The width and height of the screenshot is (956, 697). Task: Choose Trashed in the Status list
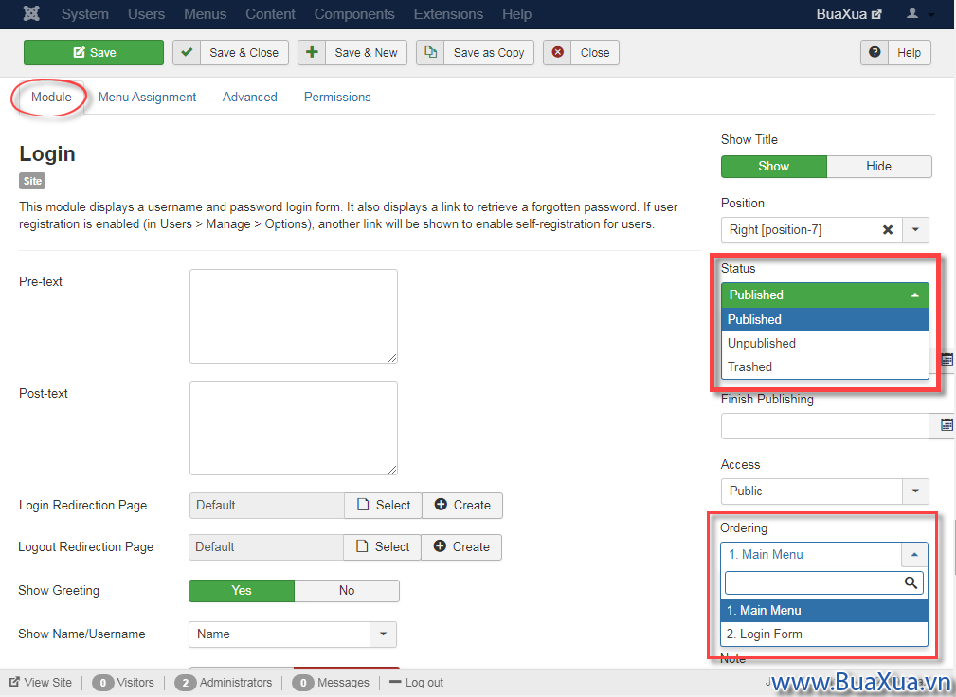[x=825, y=366]
